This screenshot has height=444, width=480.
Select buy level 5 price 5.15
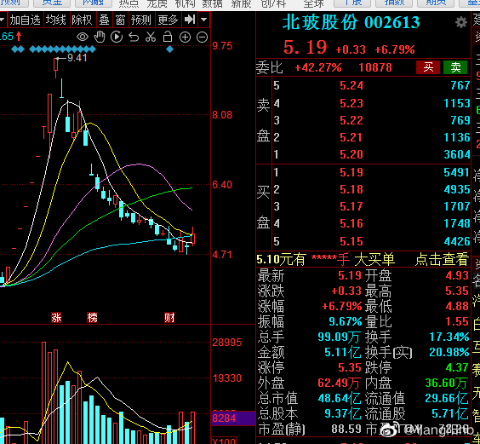351,241
